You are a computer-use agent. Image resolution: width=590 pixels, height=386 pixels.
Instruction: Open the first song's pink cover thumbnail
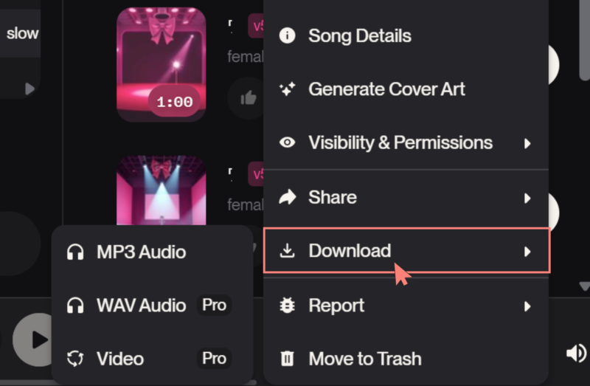pyautogui.click(x=161, y=64)
